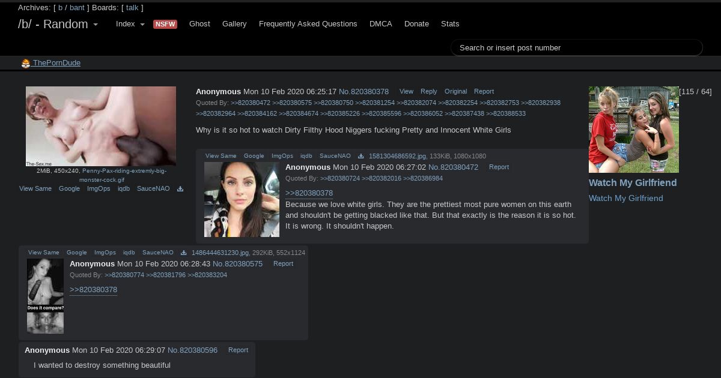The image size is (721, 378).
Task: Click download icon beside 1486444631230.jpg
Action: [184, 253]
